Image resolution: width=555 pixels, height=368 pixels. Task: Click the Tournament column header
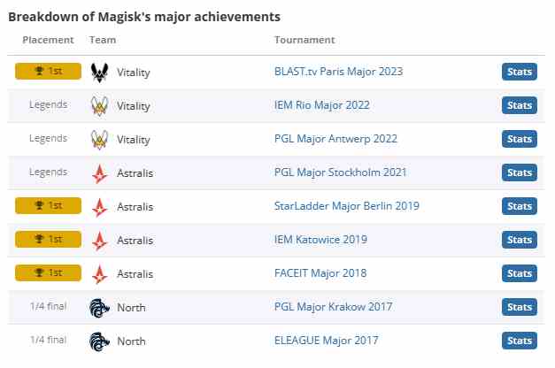(x=304, y=40)
